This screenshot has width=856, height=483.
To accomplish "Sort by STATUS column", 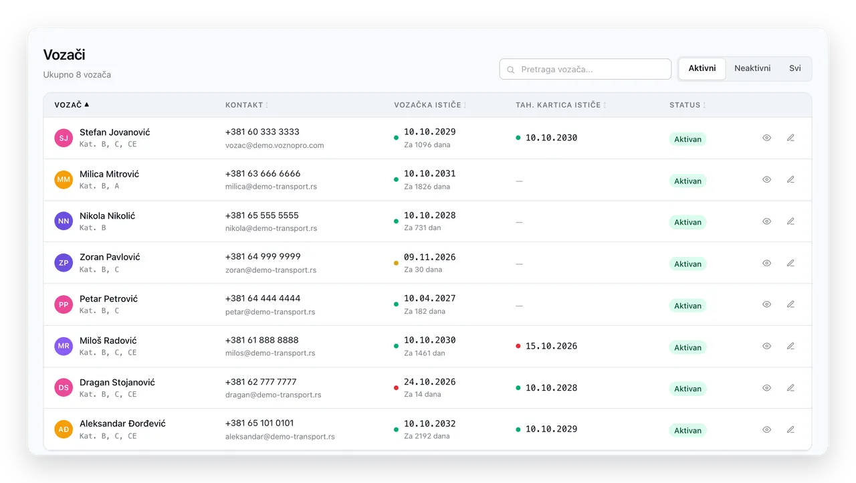I will tap(687, 105).
